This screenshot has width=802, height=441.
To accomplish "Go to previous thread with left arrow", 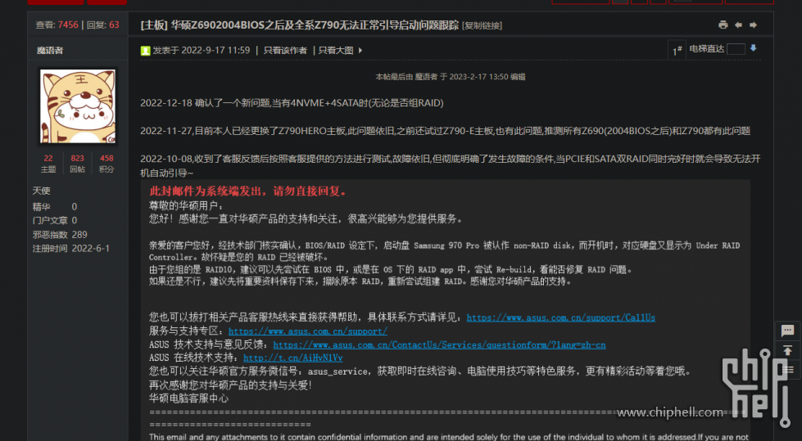I will point(738,25).
